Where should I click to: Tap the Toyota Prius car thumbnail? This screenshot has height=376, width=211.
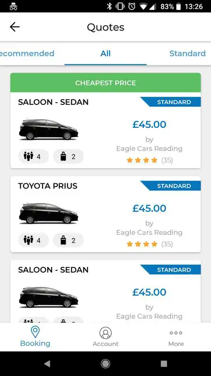point(49,213)
